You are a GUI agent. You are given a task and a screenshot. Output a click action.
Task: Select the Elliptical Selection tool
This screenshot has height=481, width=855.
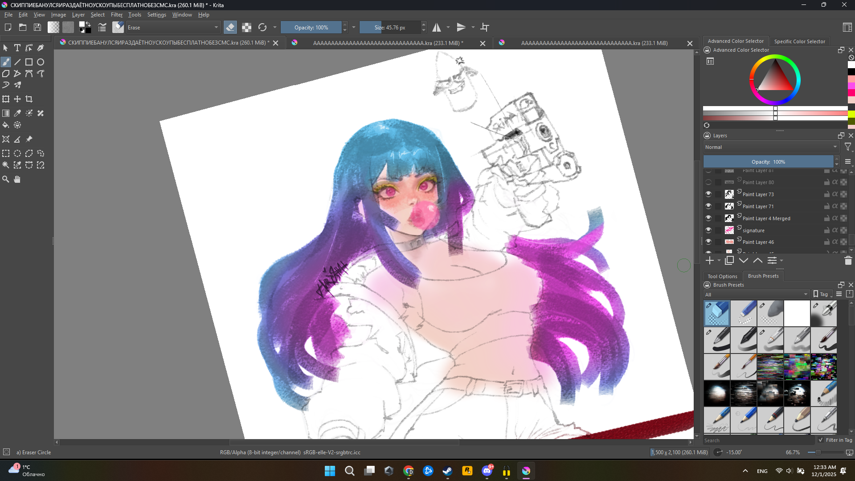(x=17, y=153)
